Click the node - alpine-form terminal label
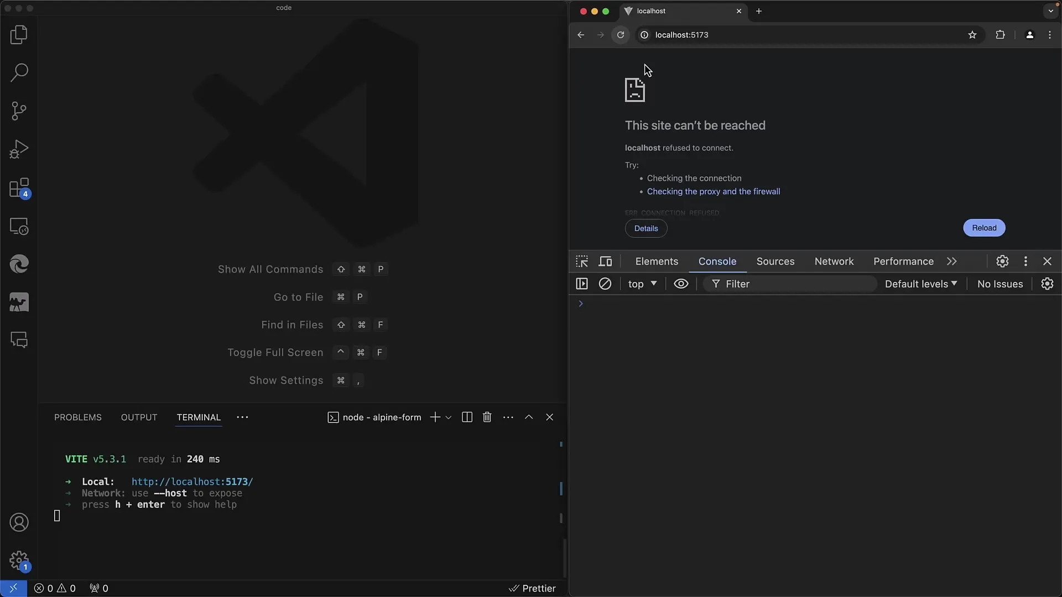1062x597 pixels. (374, 417)
